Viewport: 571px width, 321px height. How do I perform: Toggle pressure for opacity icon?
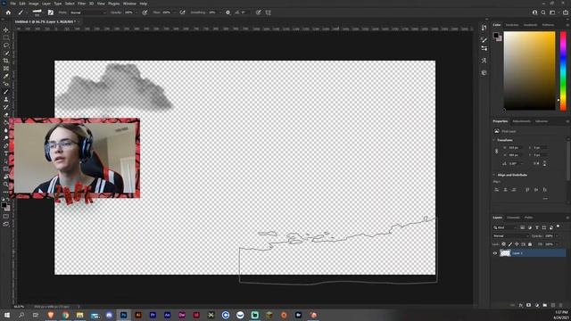tap(145, 12)
